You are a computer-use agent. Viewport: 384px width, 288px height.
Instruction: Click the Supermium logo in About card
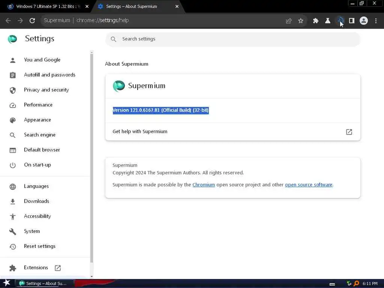[119, 86]
